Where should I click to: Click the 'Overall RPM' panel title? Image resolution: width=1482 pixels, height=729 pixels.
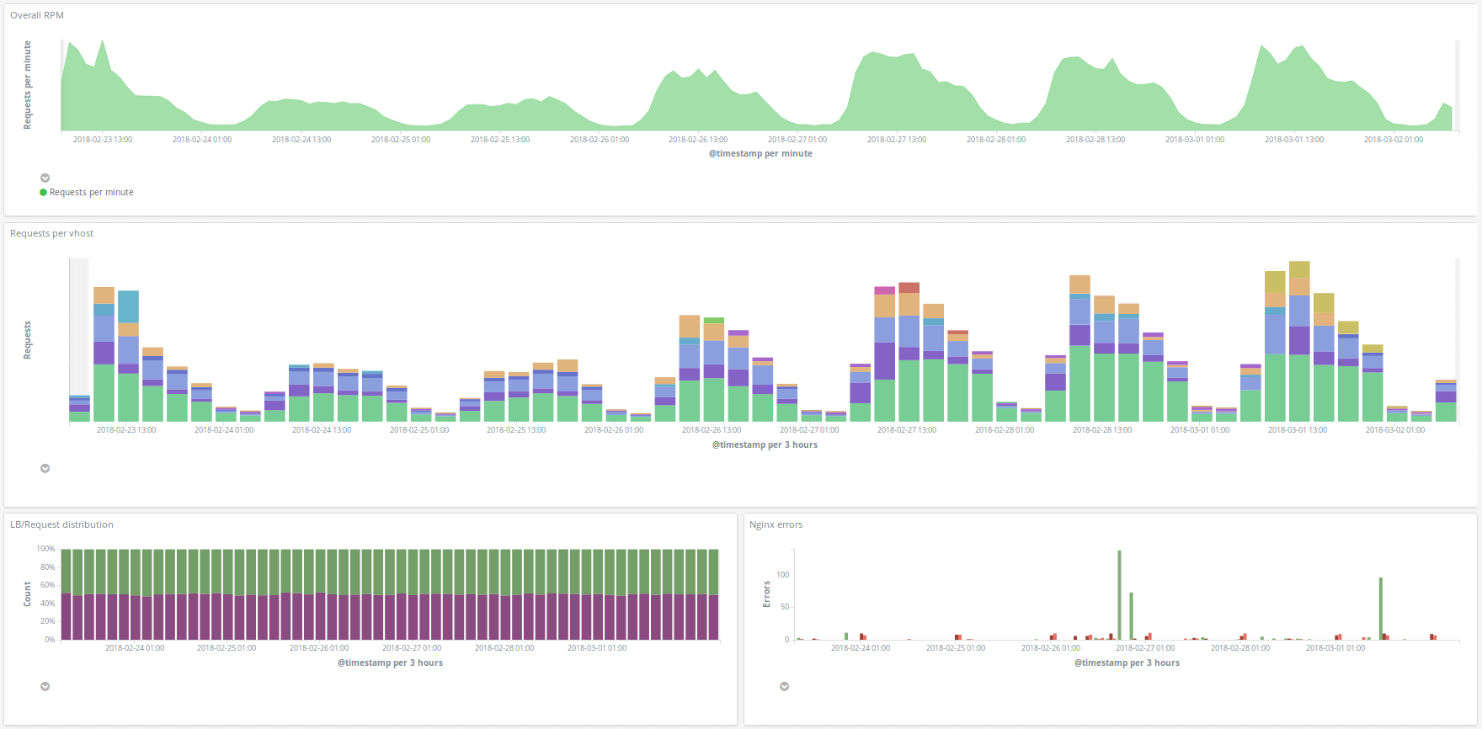click(x=37, y=15)
